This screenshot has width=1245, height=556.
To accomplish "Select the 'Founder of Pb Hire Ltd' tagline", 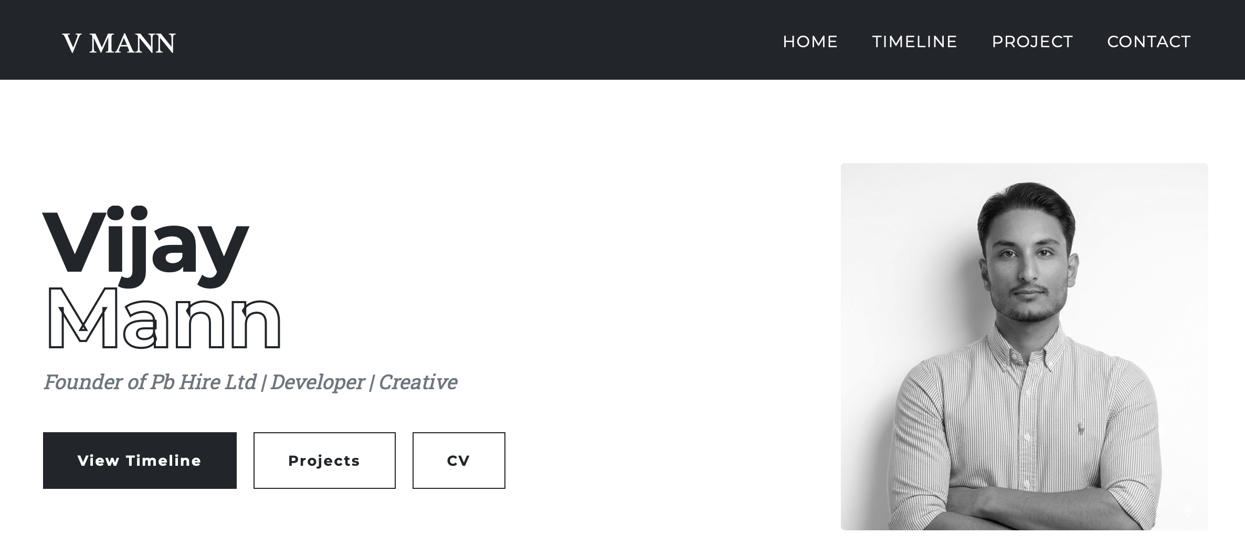I will [x=149, y=382].
